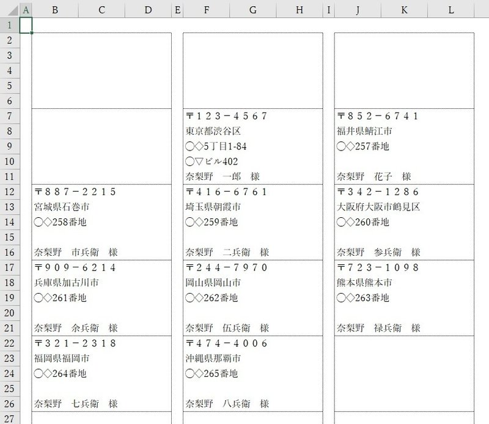Select narrow column header E
Image resolution: width=489 pixels, height=424 pixels.
(177, 10)
